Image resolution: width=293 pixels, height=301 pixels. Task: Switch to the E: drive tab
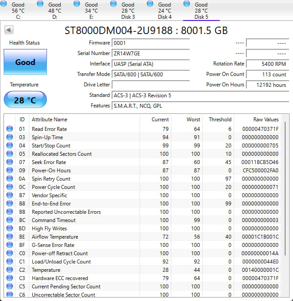pyautogui.click(x=91, y=10)
